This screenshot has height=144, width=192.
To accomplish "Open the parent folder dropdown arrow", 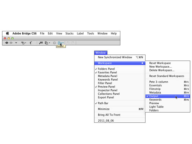I will click(x=16, y=43).
